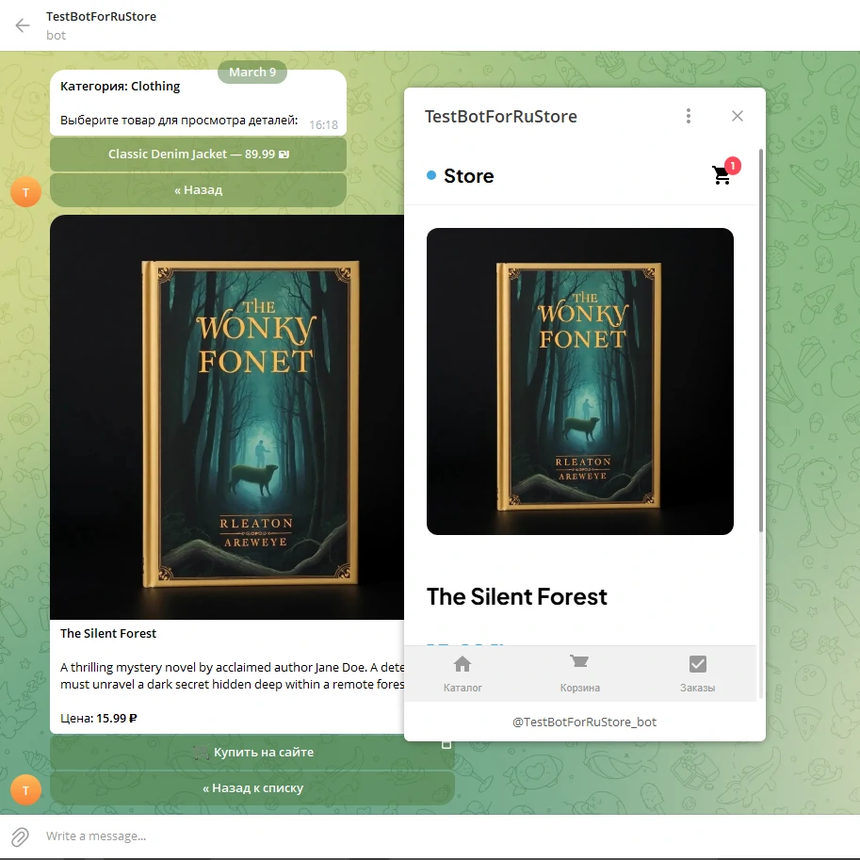
Task: Click the back arrow in chat header
Action: [23, 25]
